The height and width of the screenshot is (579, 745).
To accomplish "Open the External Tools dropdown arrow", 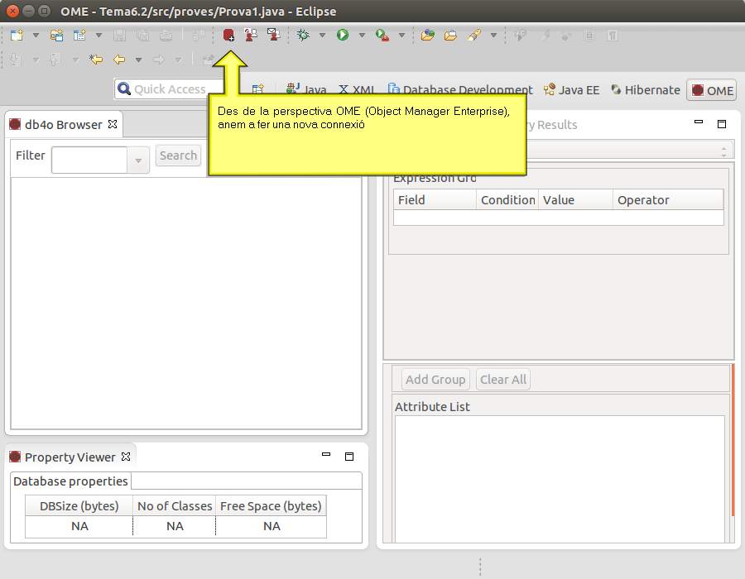I will point(402,35).
